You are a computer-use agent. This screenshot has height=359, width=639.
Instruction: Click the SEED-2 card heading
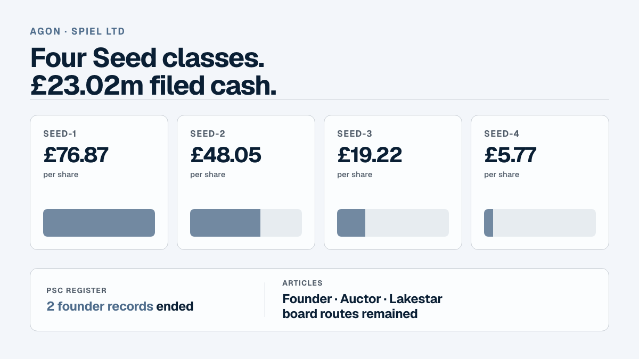[208, 134]
